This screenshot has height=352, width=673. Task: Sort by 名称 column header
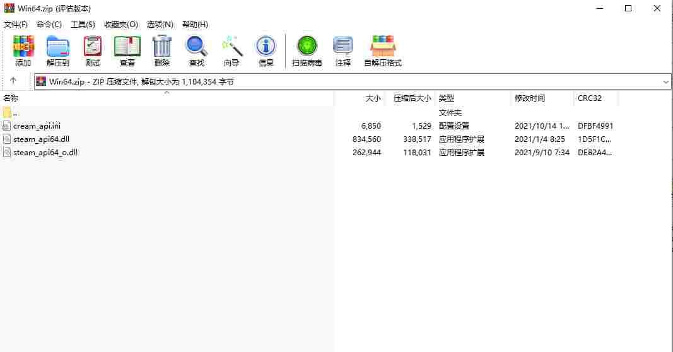(x=11, y=98)
